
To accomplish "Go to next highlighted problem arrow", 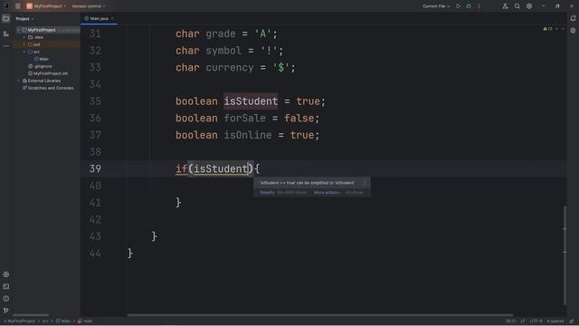I will (563, 29).
